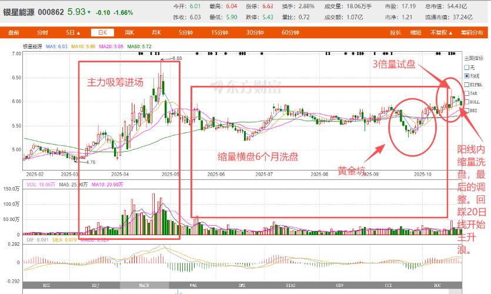Screen dimensions: 491x294
Task: Switch sub-chart to W&R indicator
Action: click(x=193, y=285)
